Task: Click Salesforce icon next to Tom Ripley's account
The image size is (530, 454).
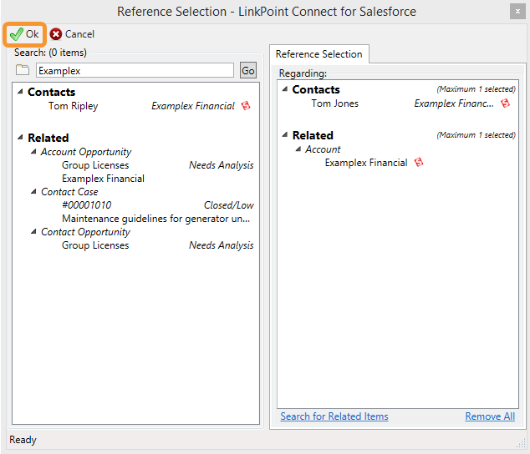Action: pos(246,106)
